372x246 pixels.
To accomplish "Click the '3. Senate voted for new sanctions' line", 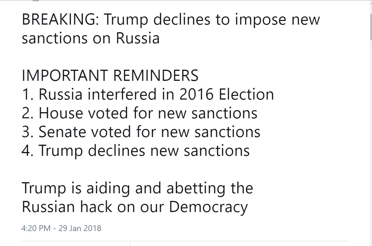I will tap(141, 132).
